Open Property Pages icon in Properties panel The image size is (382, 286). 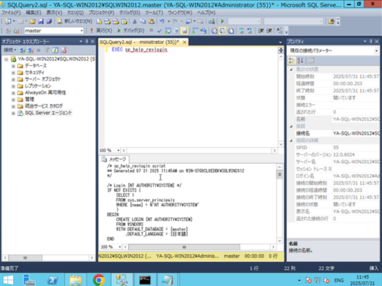311,60
